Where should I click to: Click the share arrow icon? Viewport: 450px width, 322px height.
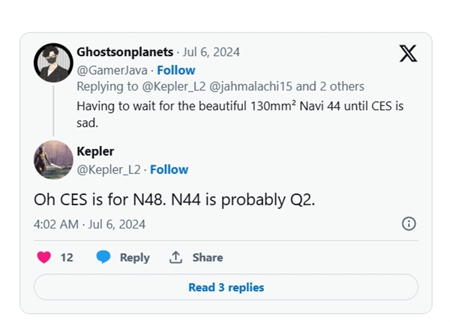click(x=175, y=257)
